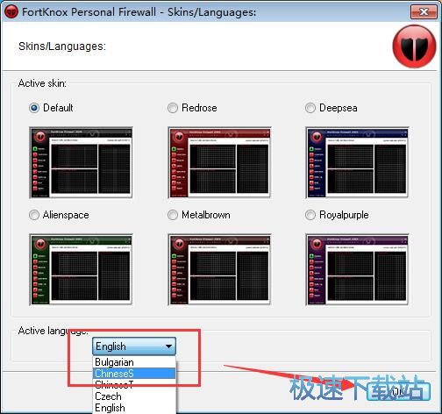Select ChineseS from the language list
This screenshot has width=442, height=414.
point(134,374)
